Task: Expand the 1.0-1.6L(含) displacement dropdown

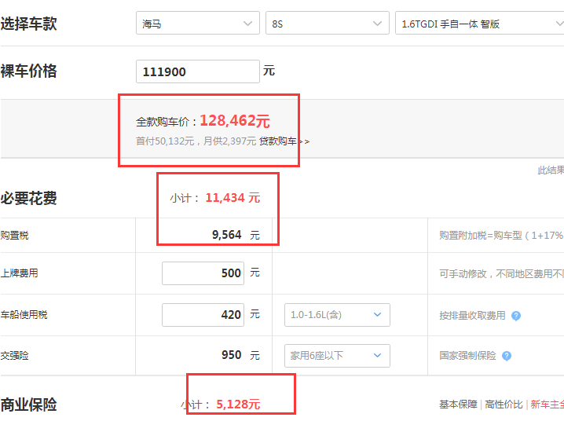Action: 337,315
